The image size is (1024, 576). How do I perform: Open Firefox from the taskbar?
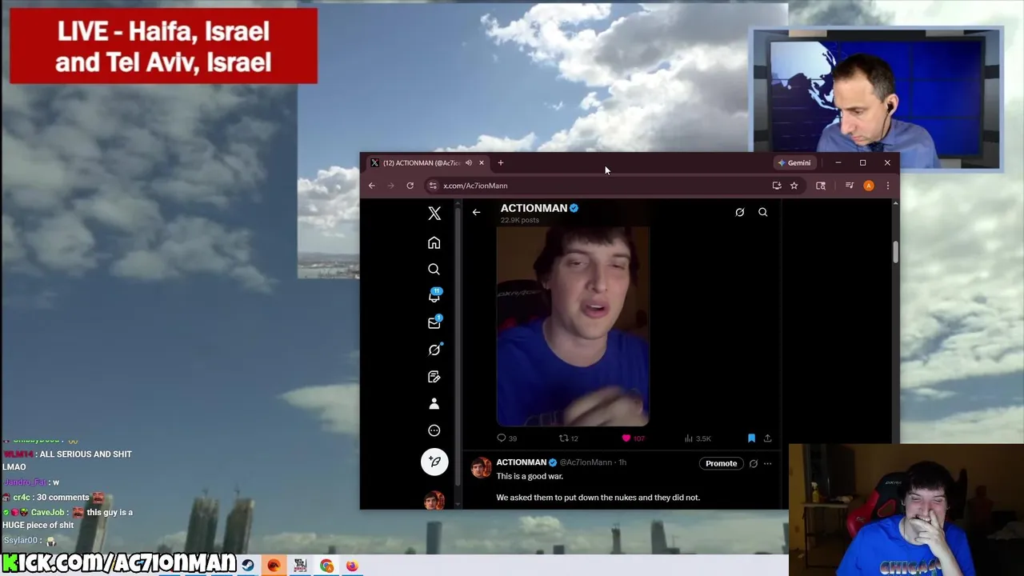click(x=352, y=566)
